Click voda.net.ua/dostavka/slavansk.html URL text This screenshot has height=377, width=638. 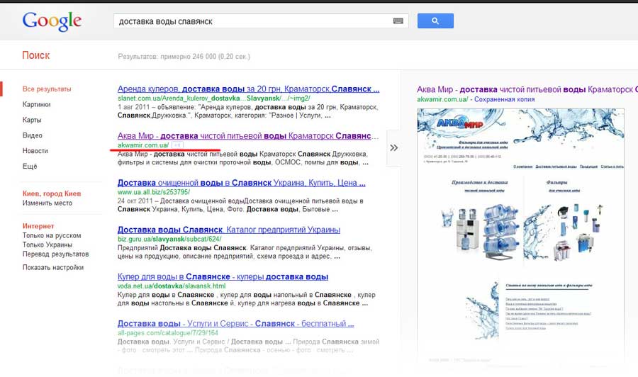pyautogui.click(x=172, y=286)
